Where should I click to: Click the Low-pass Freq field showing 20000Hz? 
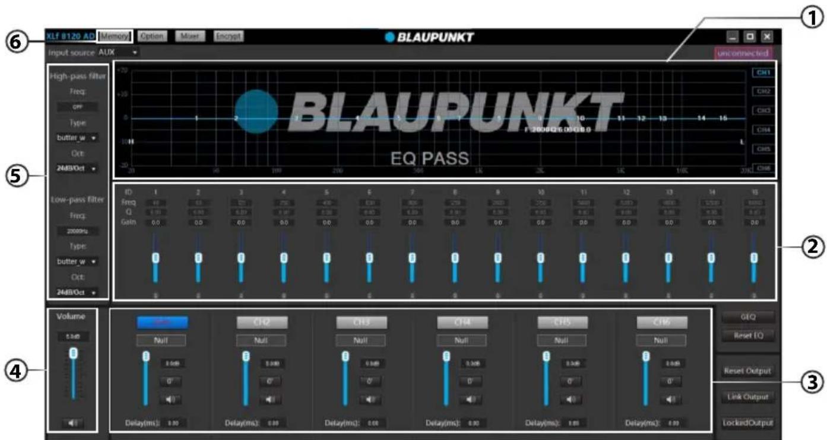tap(77, 231)
